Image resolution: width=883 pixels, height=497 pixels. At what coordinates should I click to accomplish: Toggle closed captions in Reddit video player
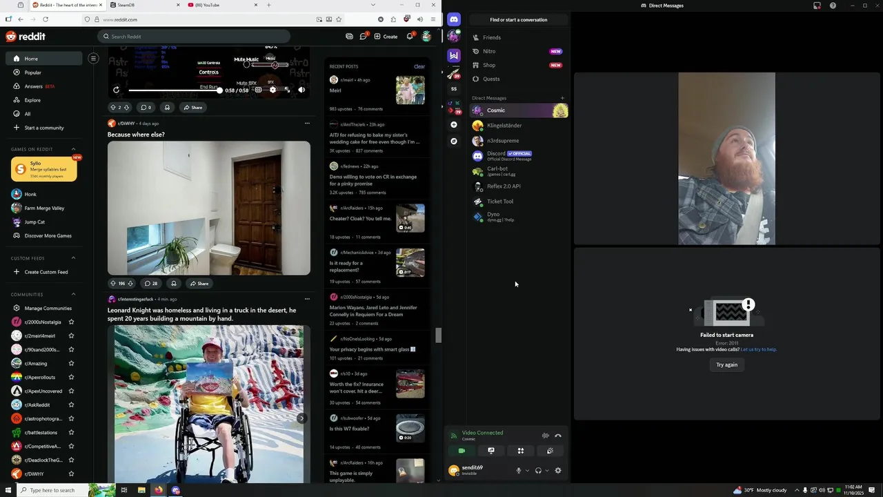point(258,90)
